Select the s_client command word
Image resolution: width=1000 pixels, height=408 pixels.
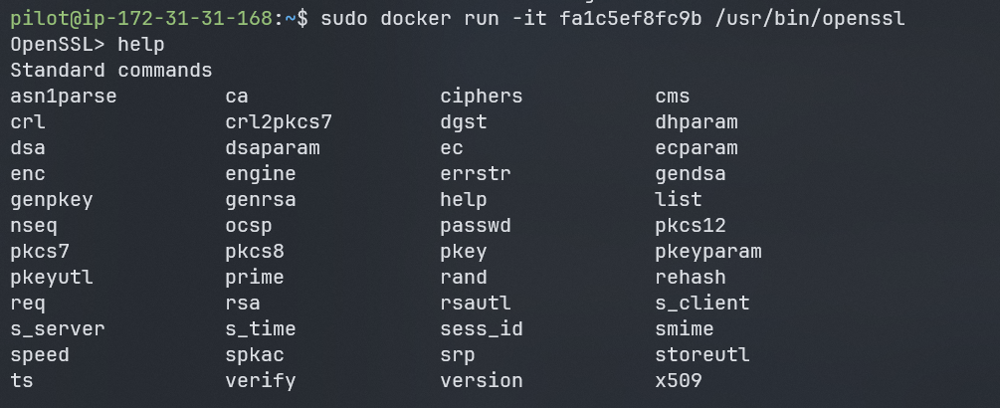point(702,304)
